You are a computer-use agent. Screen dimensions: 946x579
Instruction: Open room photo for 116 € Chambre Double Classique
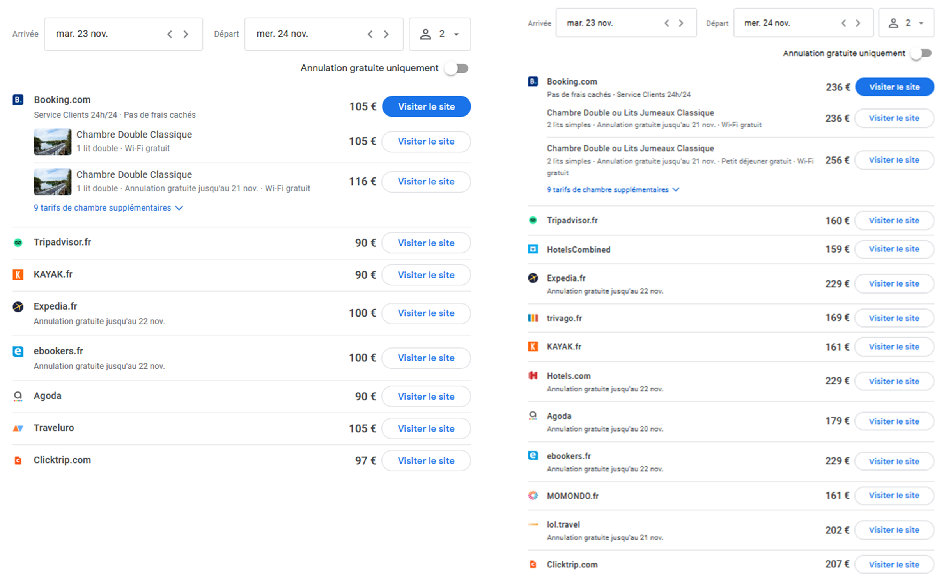(53, 182)
